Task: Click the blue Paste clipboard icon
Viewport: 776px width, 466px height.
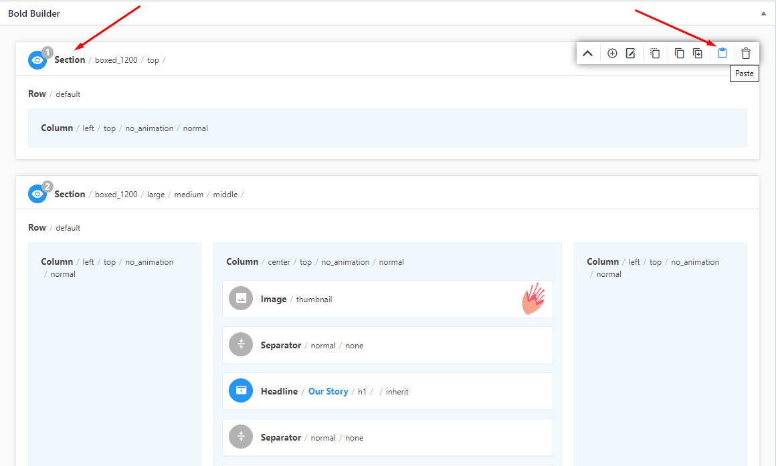Action: pos(722,53)
